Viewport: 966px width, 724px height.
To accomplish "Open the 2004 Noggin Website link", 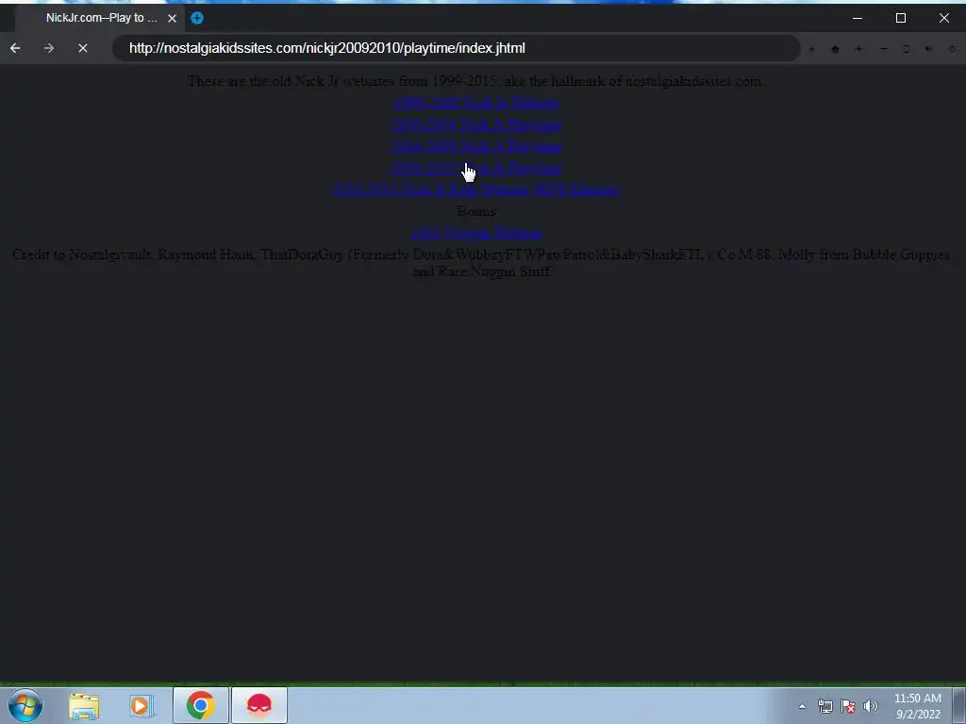I will click(476, 233).
